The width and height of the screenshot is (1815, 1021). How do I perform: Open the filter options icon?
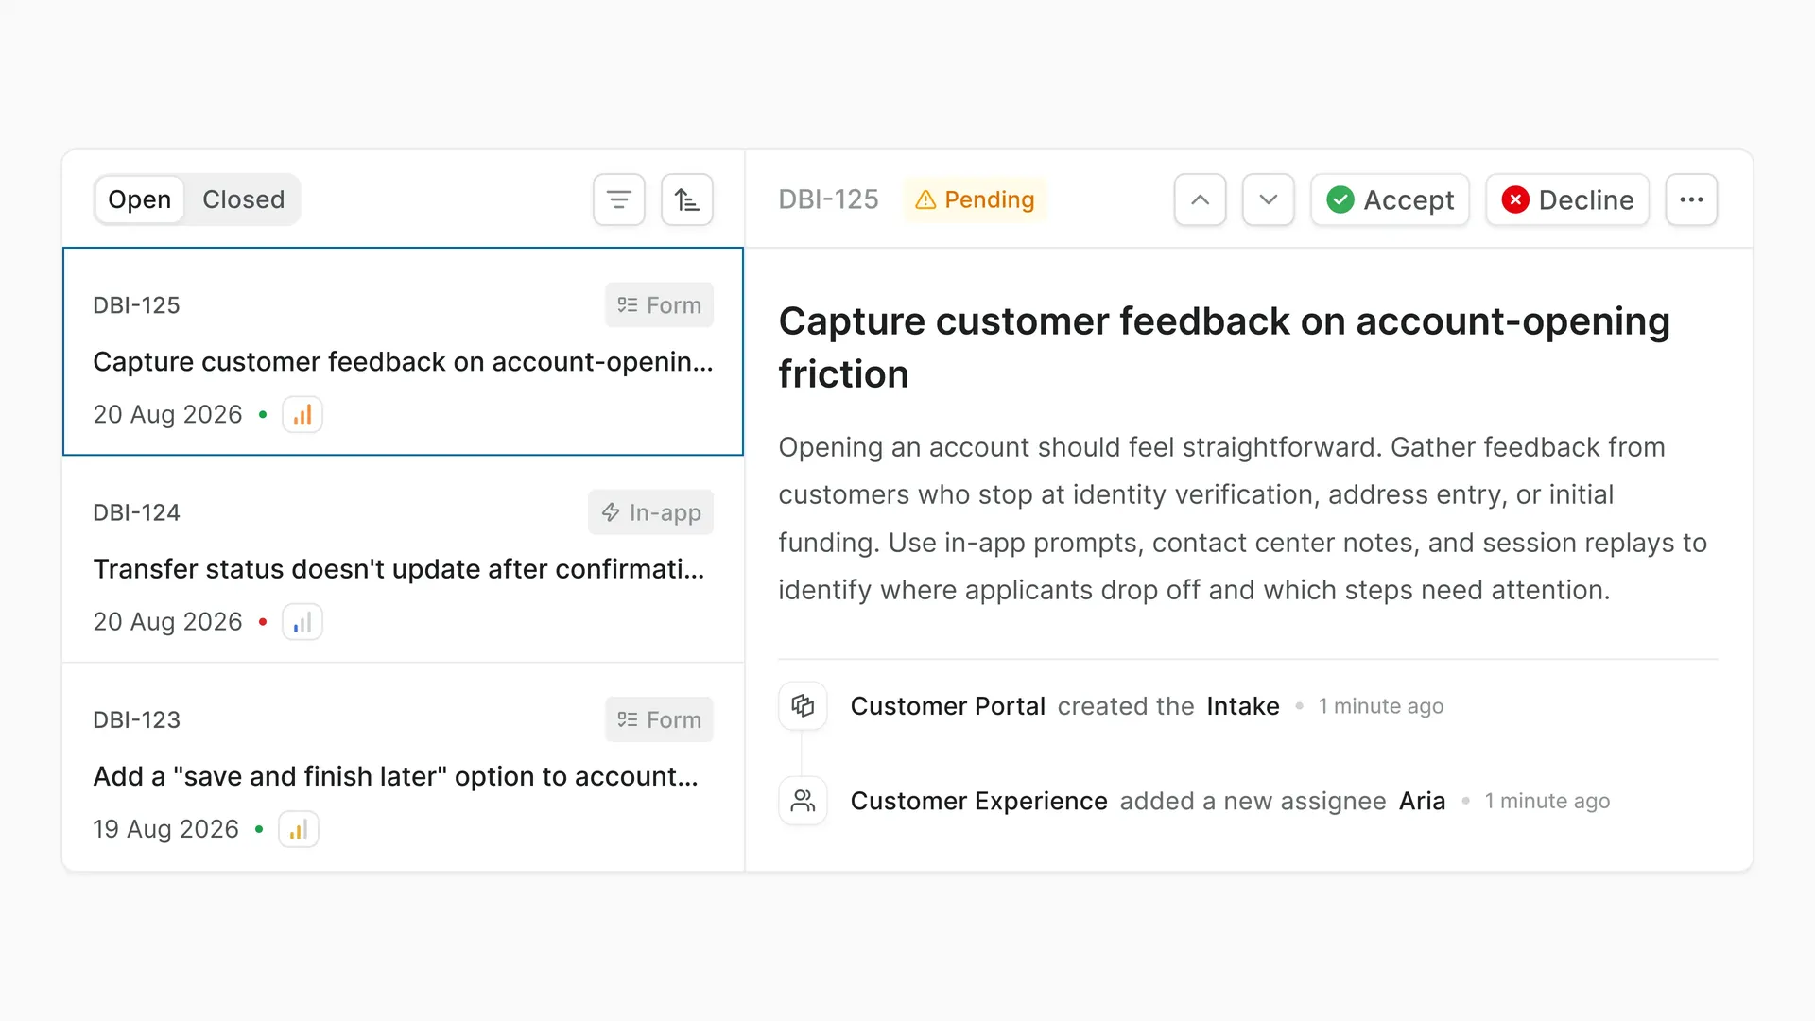tap(619, 199)
